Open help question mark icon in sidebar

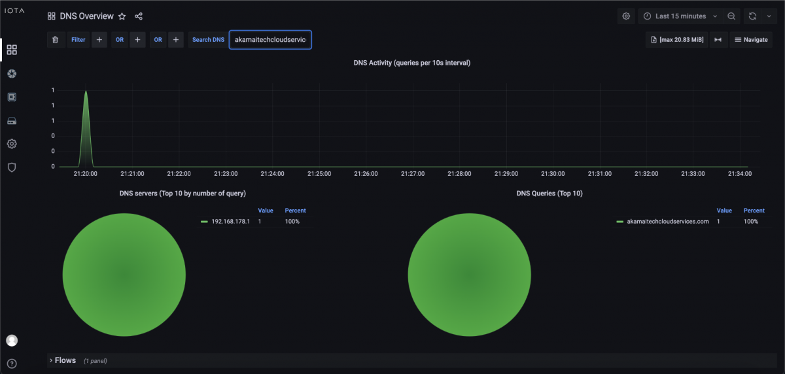click(12, 364)
